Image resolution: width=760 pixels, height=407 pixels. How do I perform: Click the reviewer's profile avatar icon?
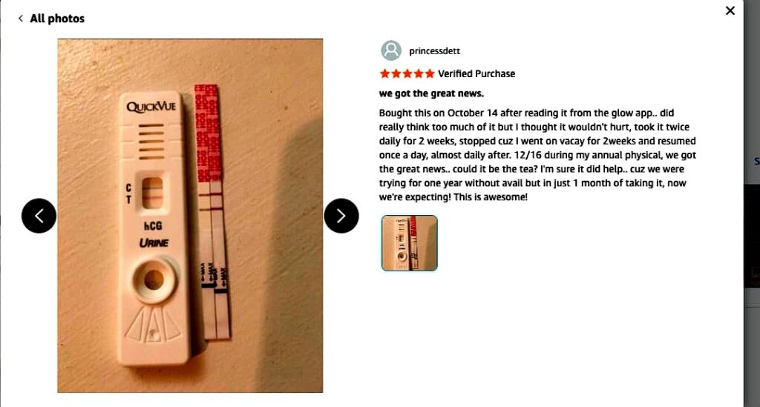(x=391, y=50)
